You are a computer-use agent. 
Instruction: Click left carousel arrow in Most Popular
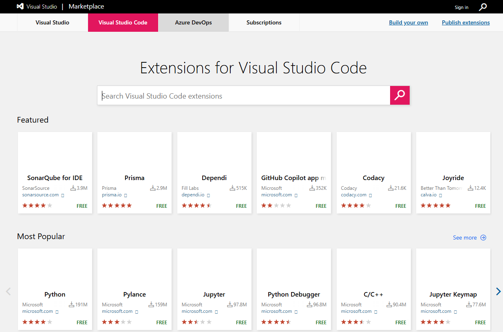point(8,291)
